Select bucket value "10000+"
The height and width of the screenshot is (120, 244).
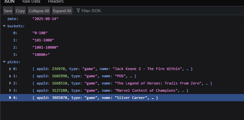41,55
